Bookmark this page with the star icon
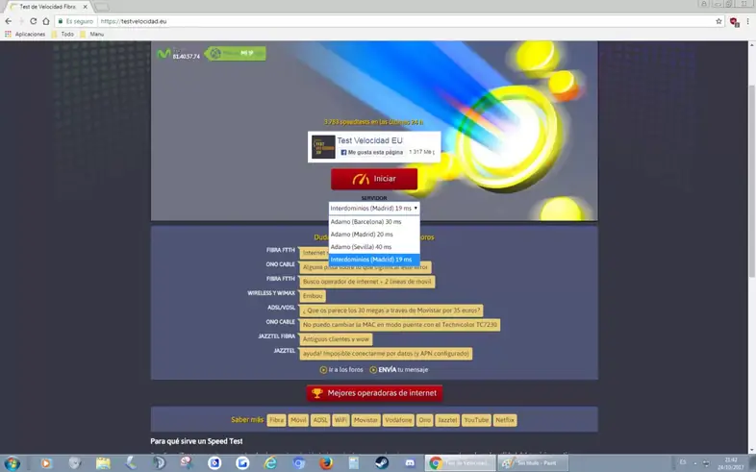 (x=718, y=21)
